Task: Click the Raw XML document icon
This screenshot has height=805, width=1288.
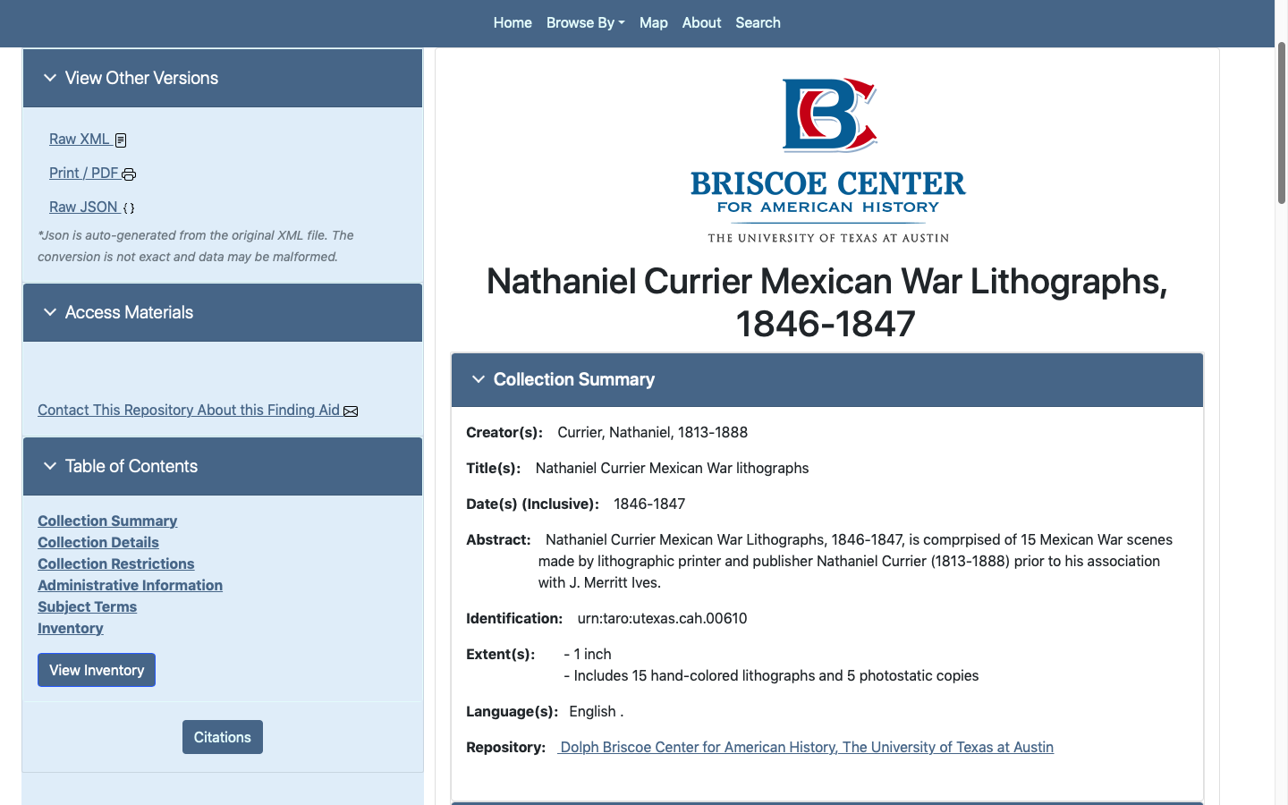Action: 121,140
